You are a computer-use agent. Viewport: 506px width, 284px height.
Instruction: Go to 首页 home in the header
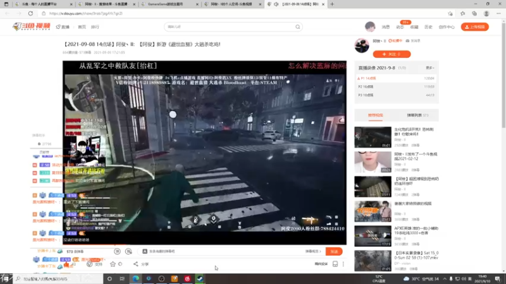click(x=82, y=27)
